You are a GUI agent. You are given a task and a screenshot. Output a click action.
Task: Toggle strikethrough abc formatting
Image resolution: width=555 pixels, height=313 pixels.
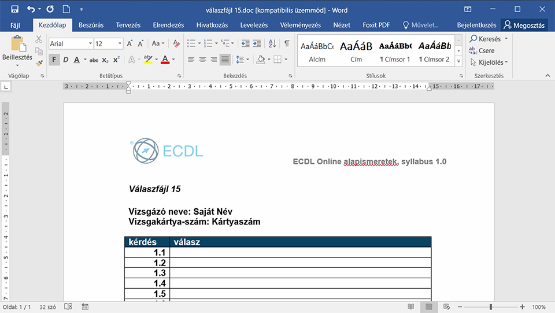pos(94,60)
